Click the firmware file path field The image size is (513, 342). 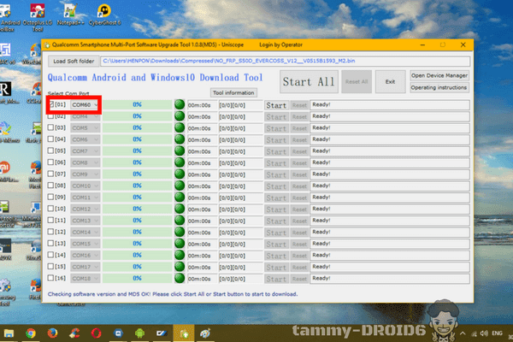pos(286,62)
